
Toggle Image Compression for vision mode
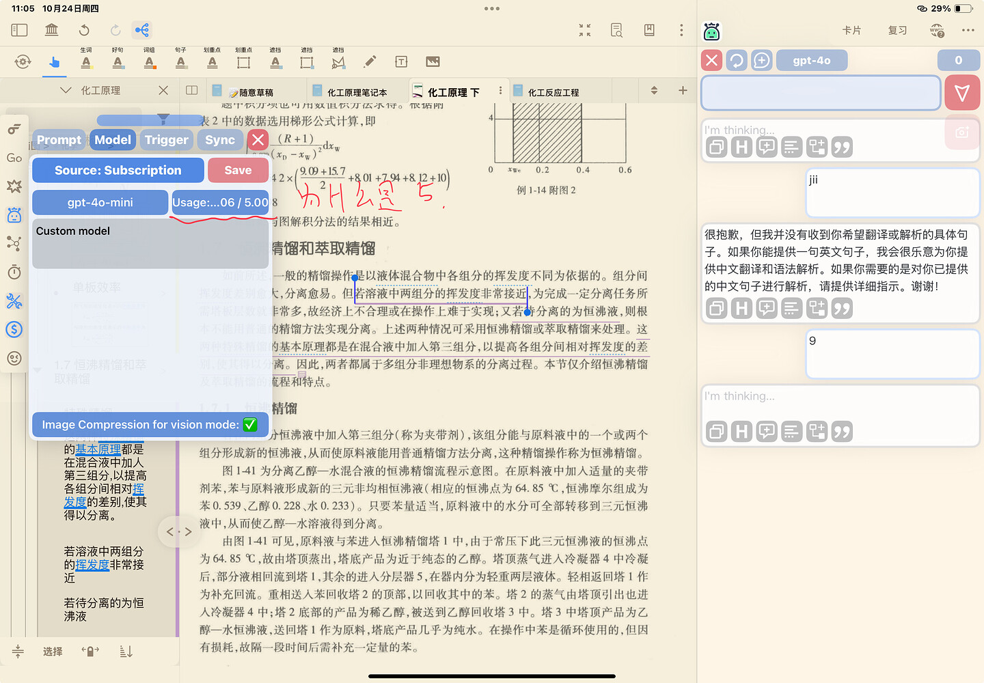250,425
